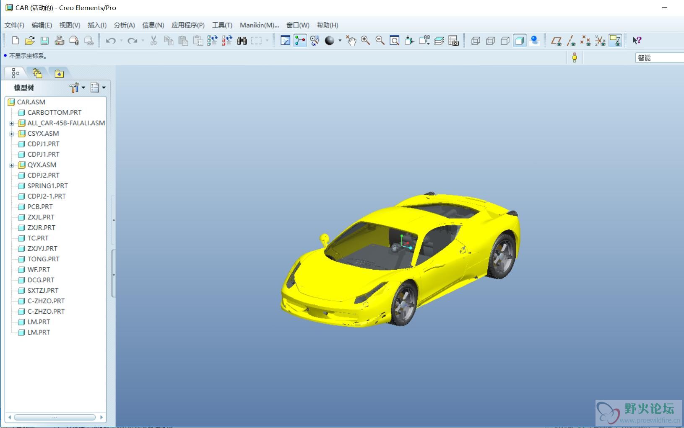The image size is (684, 428).
Task: Click the What's This help cursor icon
Action: pos(637,41)
